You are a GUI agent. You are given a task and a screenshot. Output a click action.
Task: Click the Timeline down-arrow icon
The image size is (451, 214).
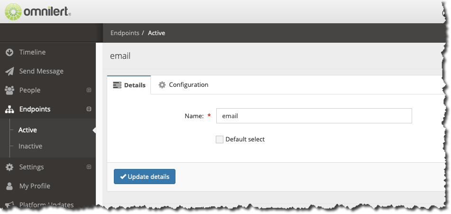(9, 52)
